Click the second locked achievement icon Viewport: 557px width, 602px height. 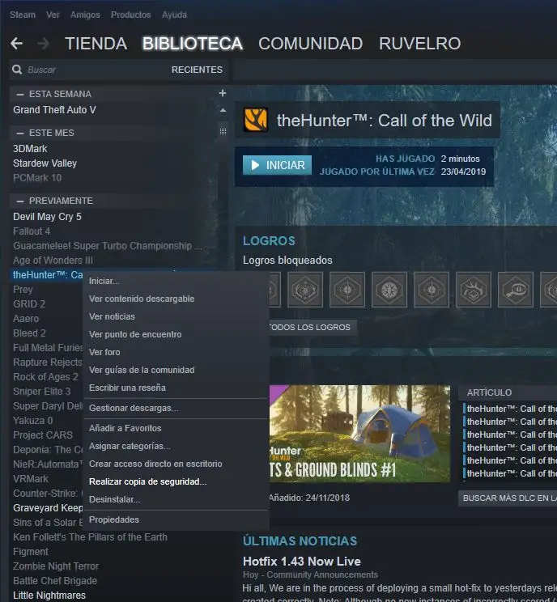tap(305, 290)
